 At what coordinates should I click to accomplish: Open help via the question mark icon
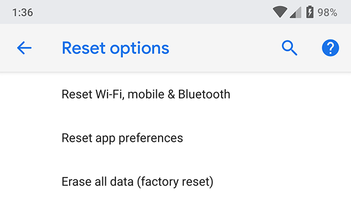pyautogui.click(x=331, y=48)
